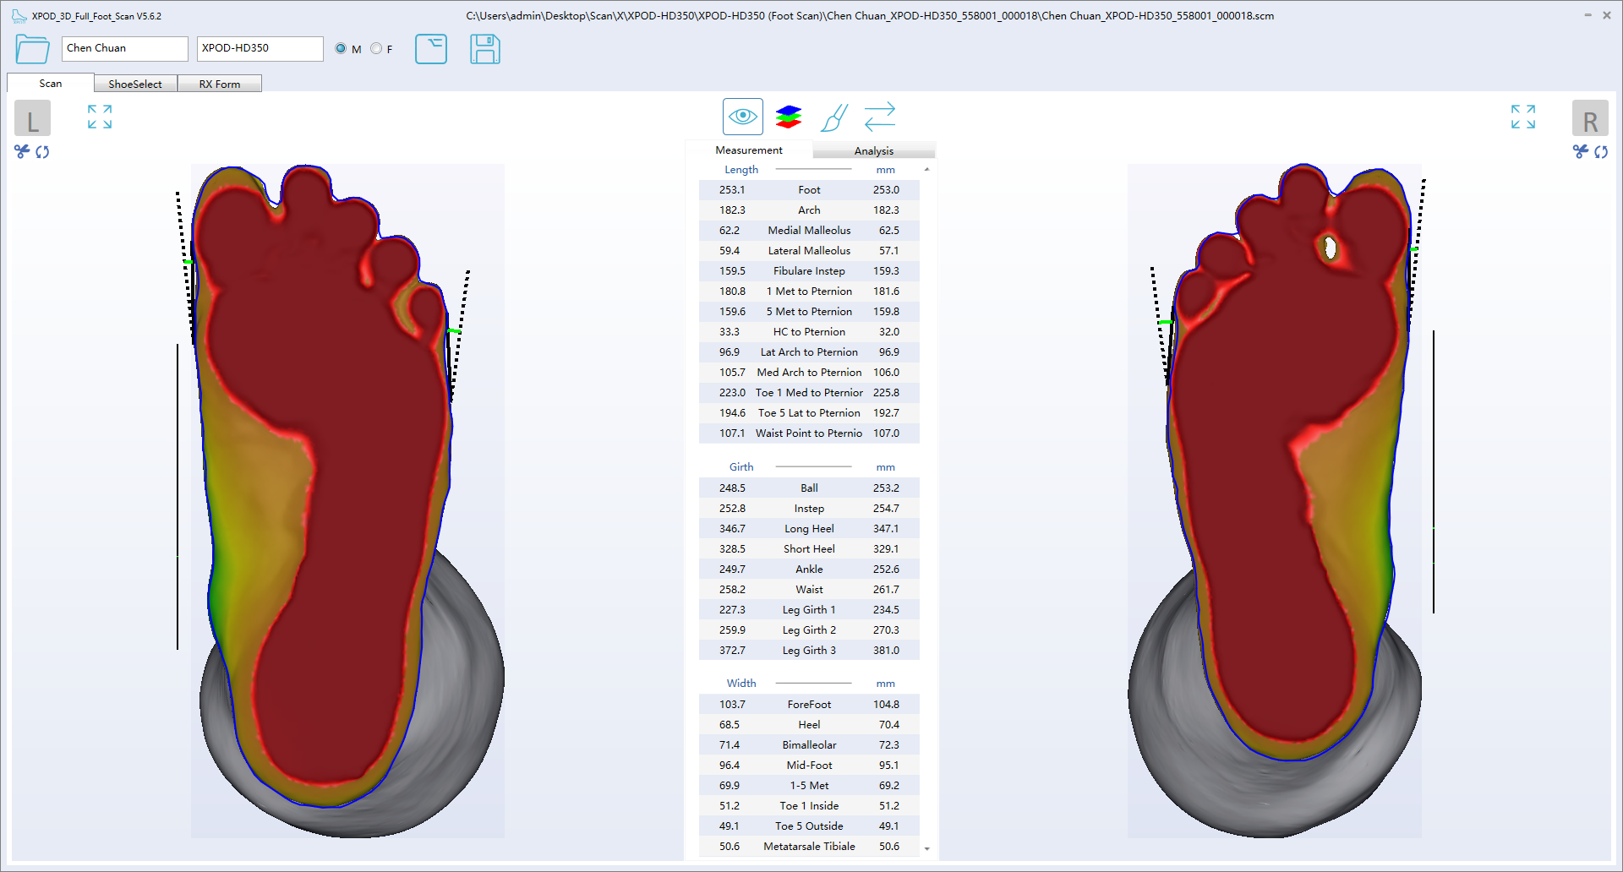Screen dimensions: 1623x872
Task: Select the brush tool icon
Action: click(833, 117)
